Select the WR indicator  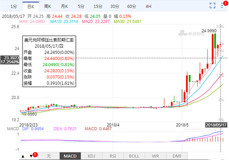tap(155, 156)
